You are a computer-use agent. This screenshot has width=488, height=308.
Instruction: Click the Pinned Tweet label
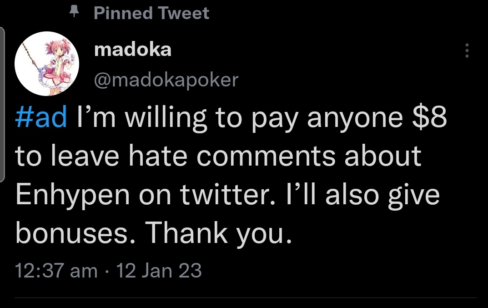151,13
